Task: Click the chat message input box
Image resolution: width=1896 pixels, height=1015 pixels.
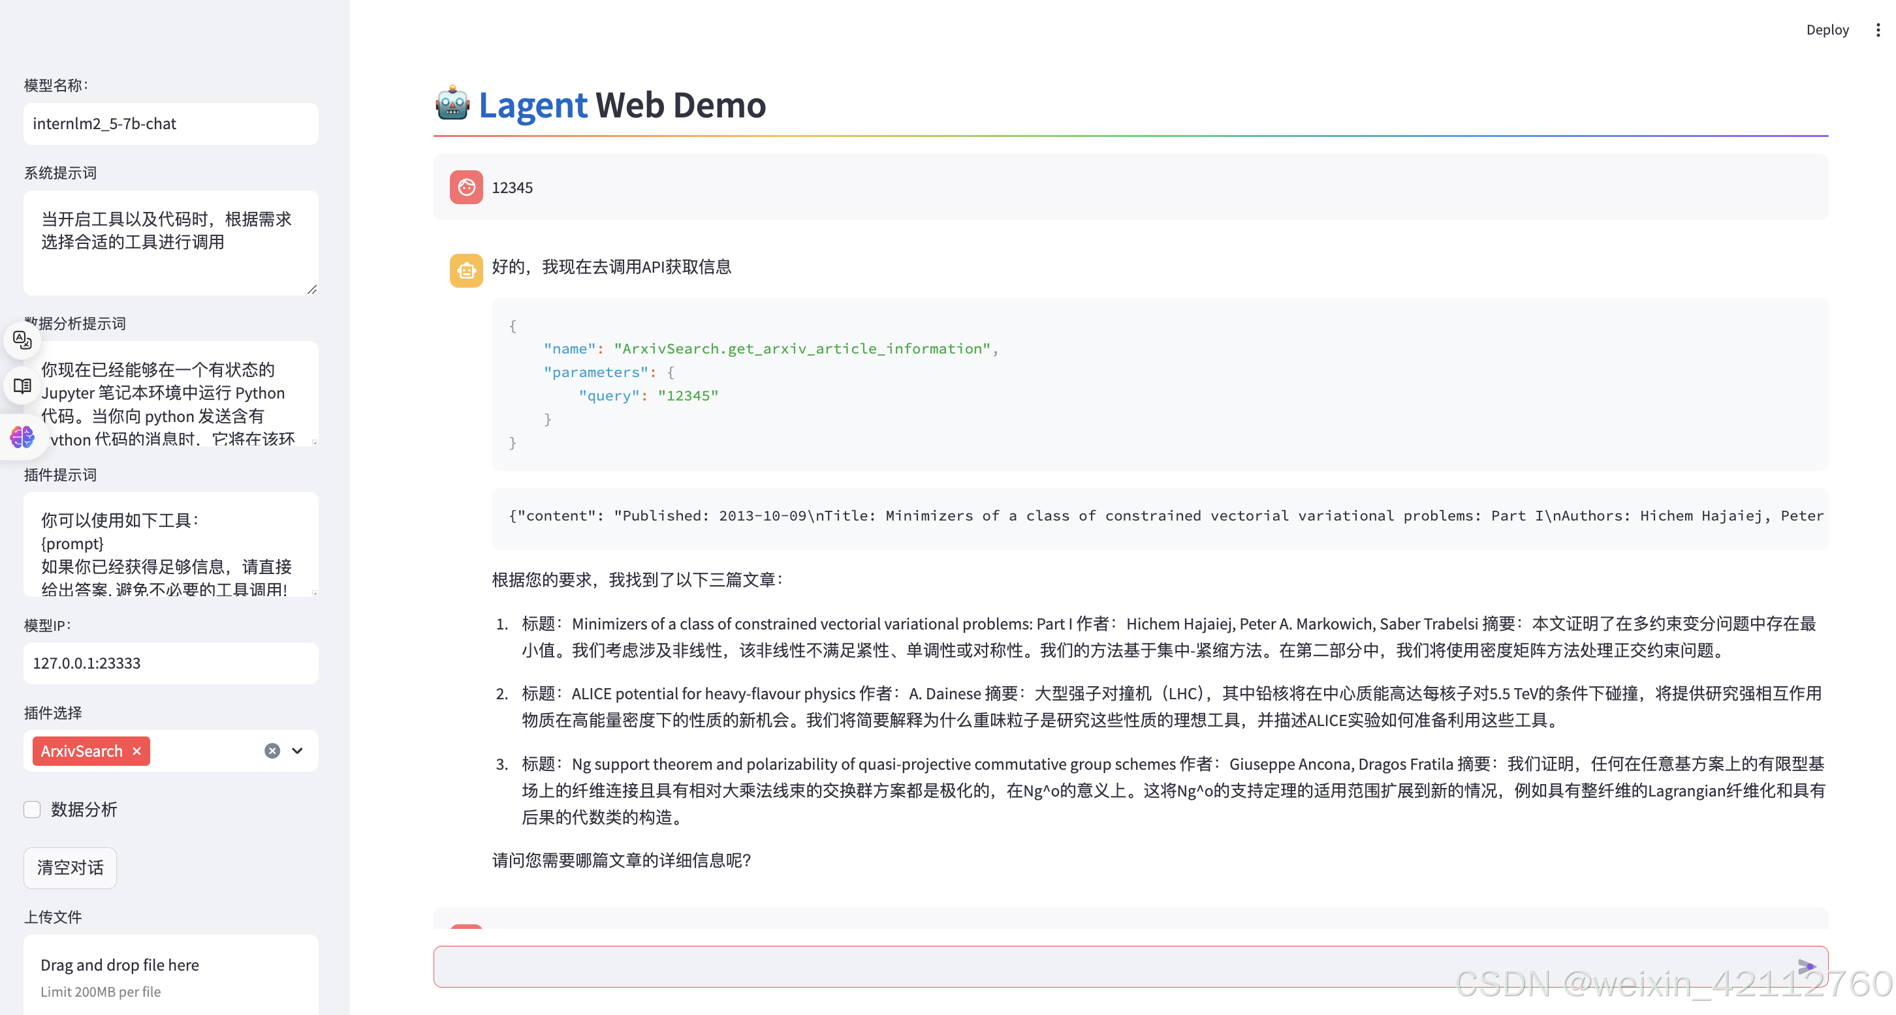Action: [x=1104, y=967]
